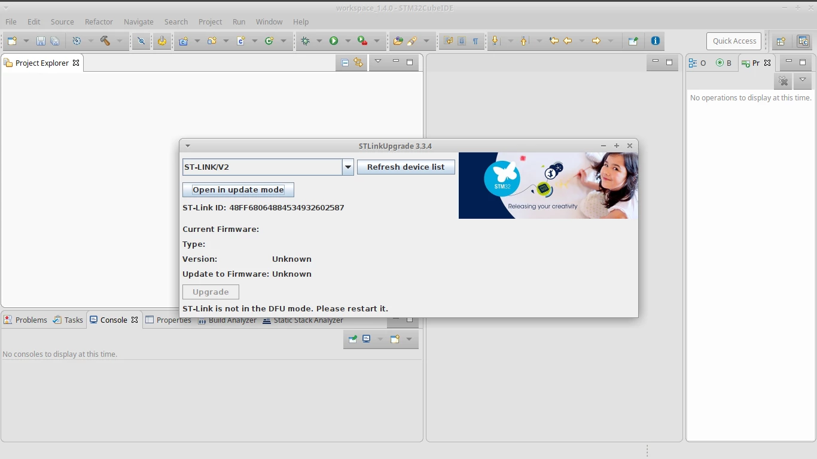The image size is (817, 459).
Task: Switch to the Problems tab
Action: 25,320
